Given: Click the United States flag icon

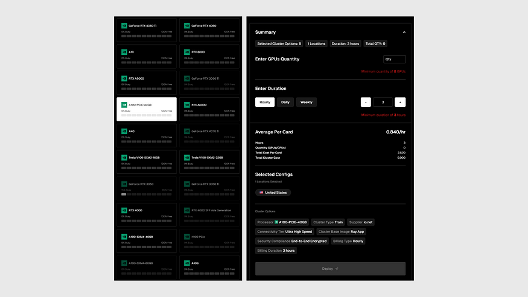Looking at the screenshot, I should click(x=261, y=193).
